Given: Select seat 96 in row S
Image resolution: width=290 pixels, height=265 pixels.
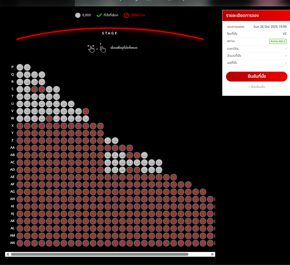Looking at the screenshot, I should point(56,89).
